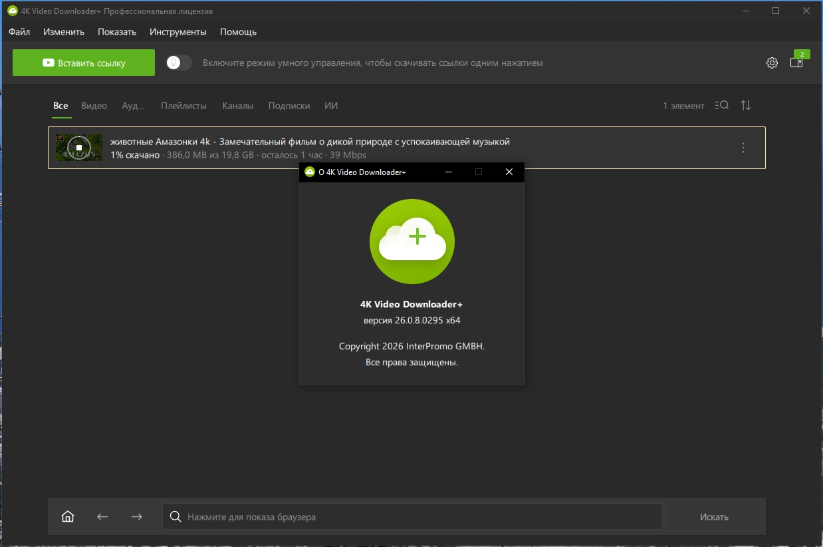Go to browser home page icon
This screenshot has width=823, height=547.
point(68,516)
